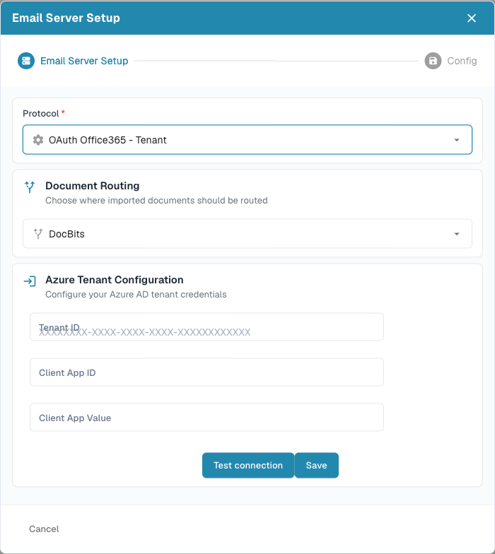Click the Save button
This screenshot has height=554, width=495.
click(317, 465)
